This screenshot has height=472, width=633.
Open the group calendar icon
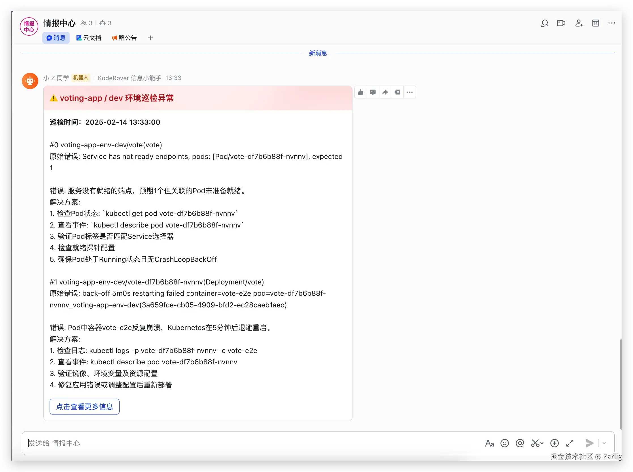tap(596, 23)
